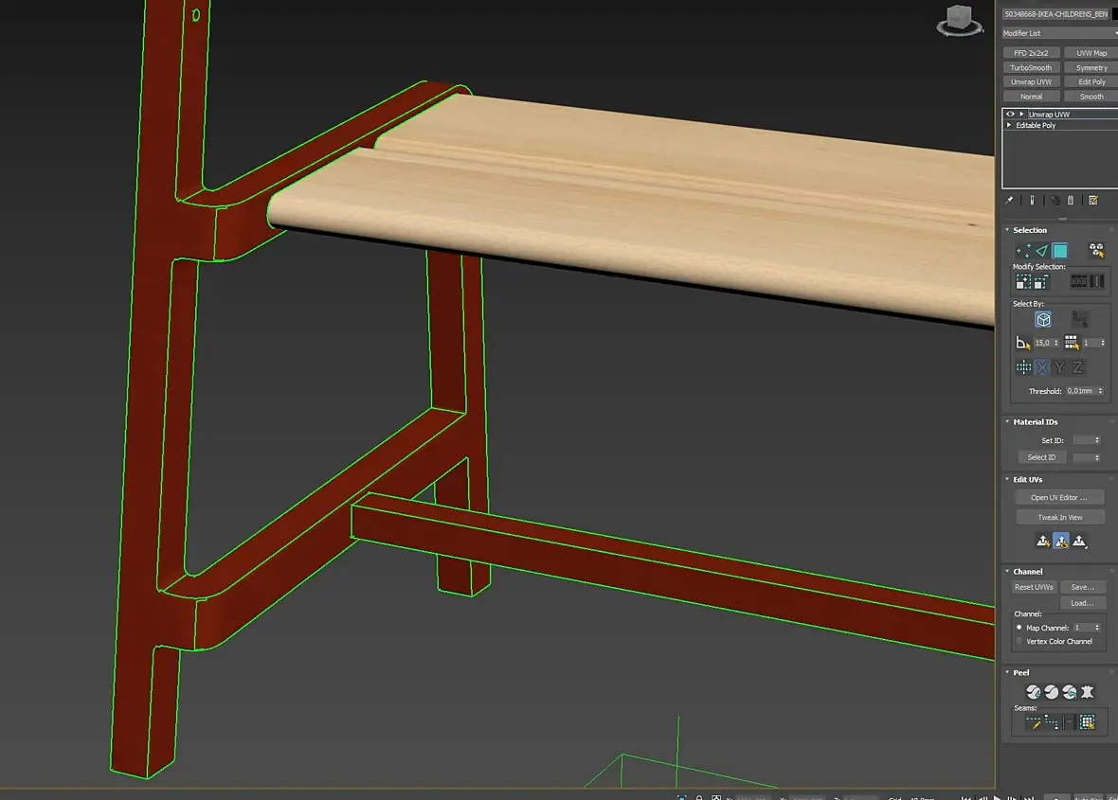Collapse the Edit UVs rollout

tap(1007, 479)
